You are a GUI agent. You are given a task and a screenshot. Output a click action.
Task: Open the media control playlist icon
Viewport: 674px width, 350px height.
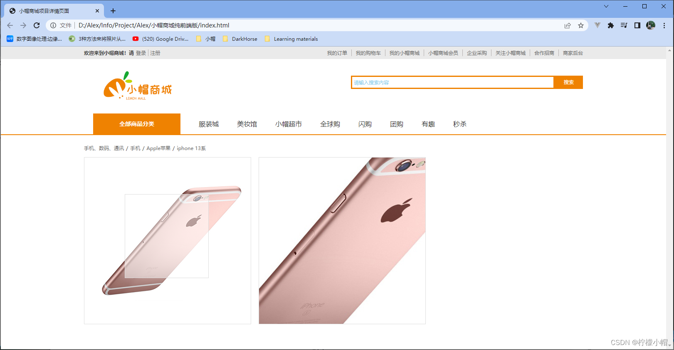[624, 25]
